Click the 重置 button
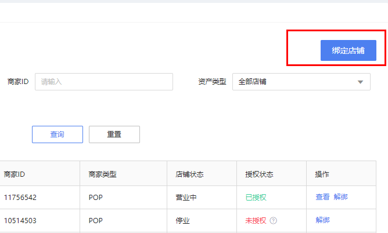The width and height of the screenshot is (388, 233). [x=114, y=134]
